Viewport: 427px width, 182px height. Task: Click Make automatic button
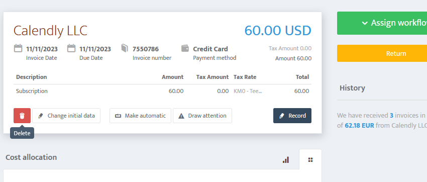click(x=140, y=116)
